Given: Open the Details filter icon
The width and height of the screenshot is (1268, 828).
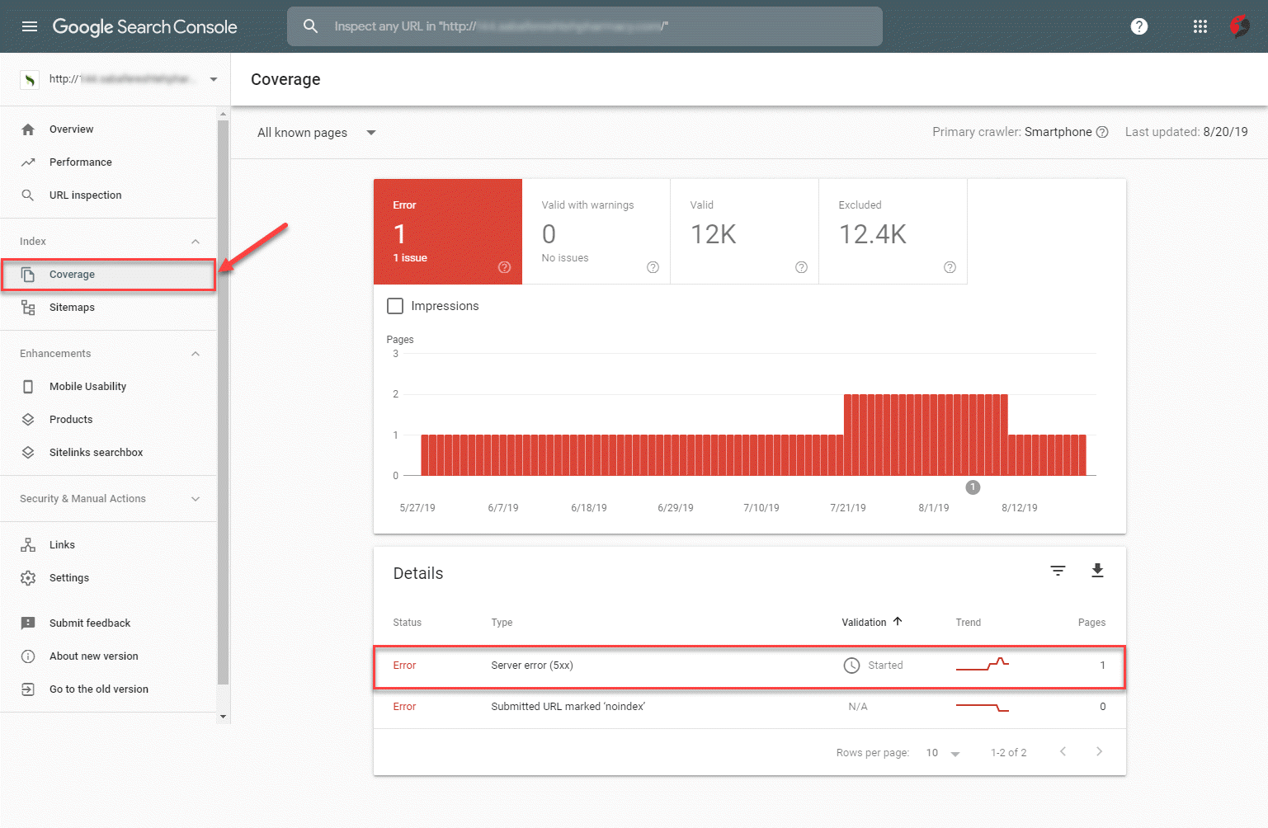Looking at the screenshot, I should point(1058,571).
